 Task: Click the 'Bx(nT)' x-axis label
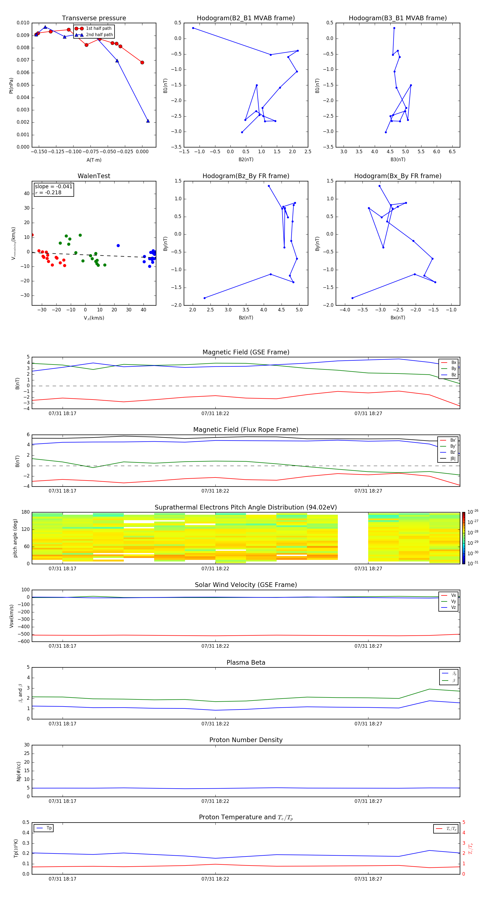click(398, 318)
